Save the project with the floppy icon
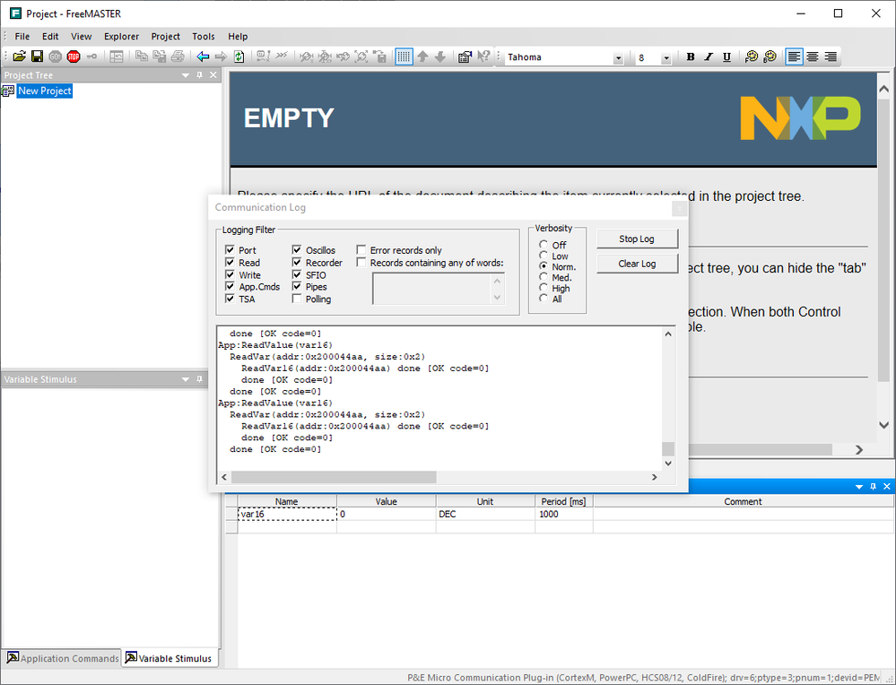The width and height of the screenshot is (896, 685). (37, 56)
